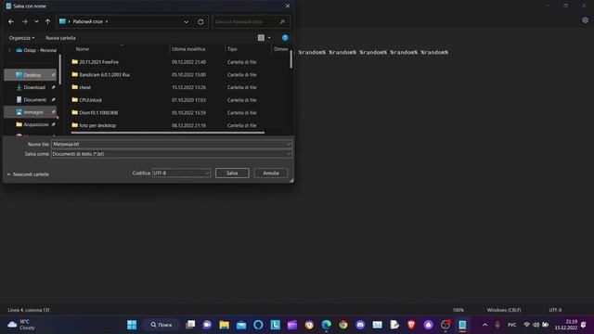Switch to Notepad via its taskbar icon

(x=462, y=325)
